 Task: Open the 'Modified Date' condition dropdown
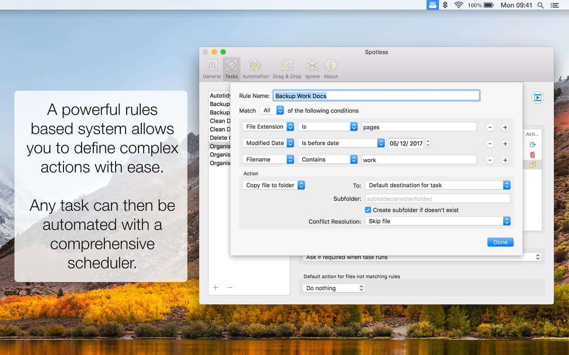pyautogui.click(x=268, y=143)
